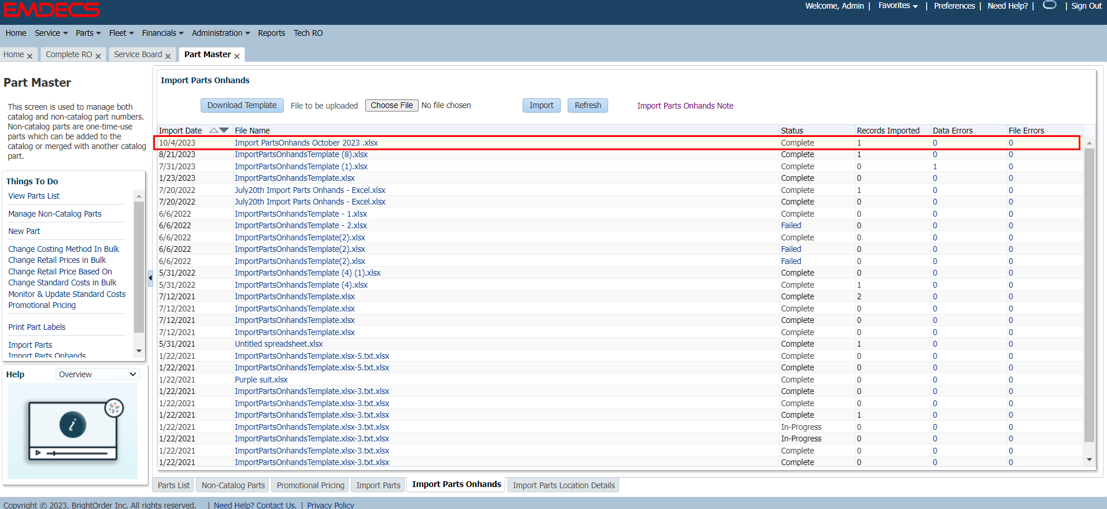Open the chat bubble icon near Sign Out

(x=1050, y=5)
